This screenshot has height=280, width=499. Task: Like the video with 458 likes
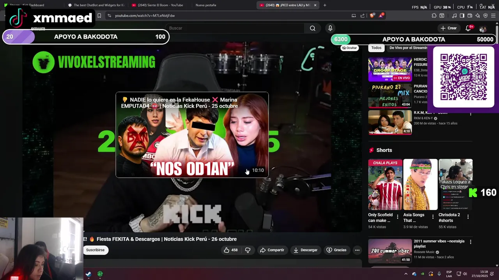230,250
